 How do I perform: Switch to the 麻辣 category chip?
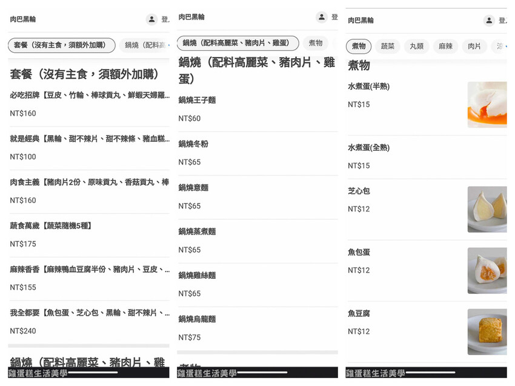445,46
